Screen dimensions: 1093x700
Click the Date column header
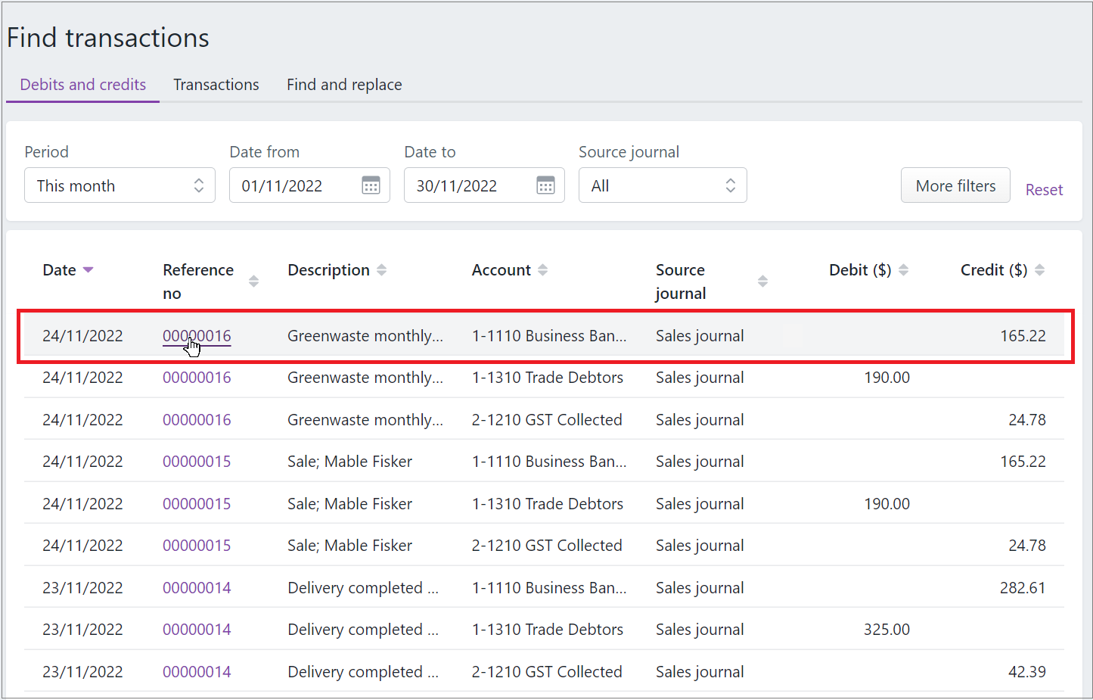pyautogui.click(x=59, y=270)
